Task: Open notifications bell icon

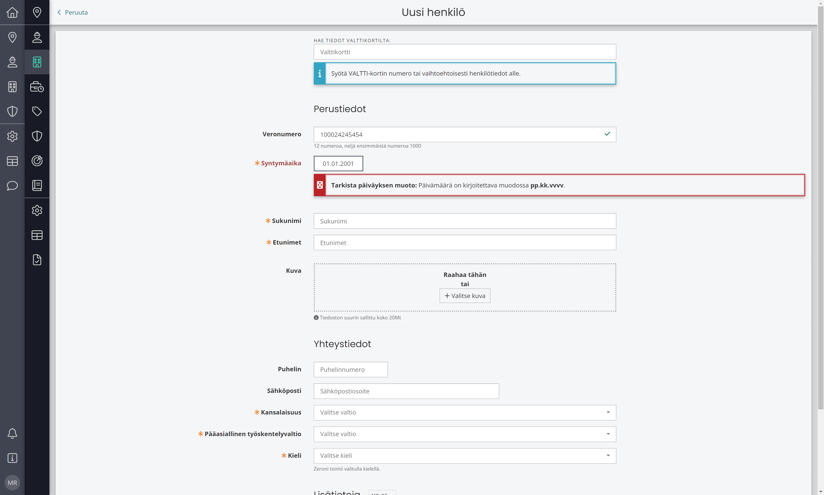Action: click(x=12, y=433)
